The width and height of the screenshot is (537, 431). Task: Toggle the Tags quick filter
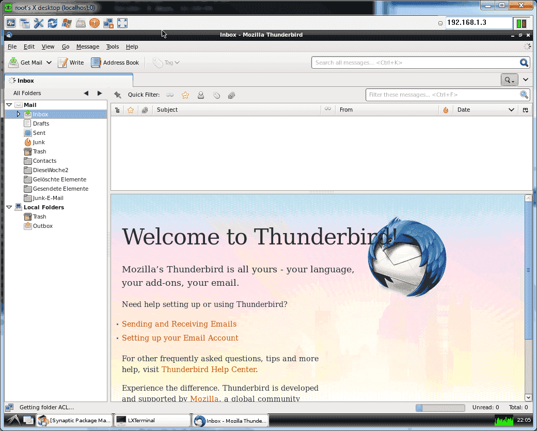[216, 95]
